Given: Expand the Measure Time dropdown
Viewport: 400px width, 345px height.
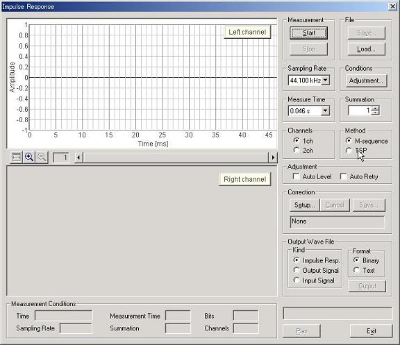Looking at the screenshot, I should click(x=325, y=111).
